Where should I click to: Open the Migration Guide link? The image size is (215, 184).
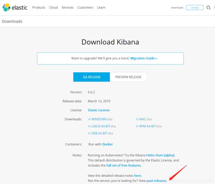point(144,58)
